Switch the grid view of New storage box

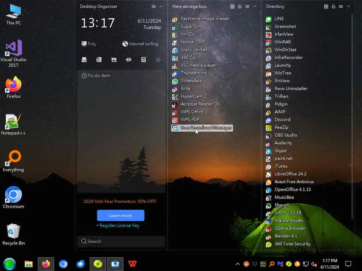pos(232,6)
